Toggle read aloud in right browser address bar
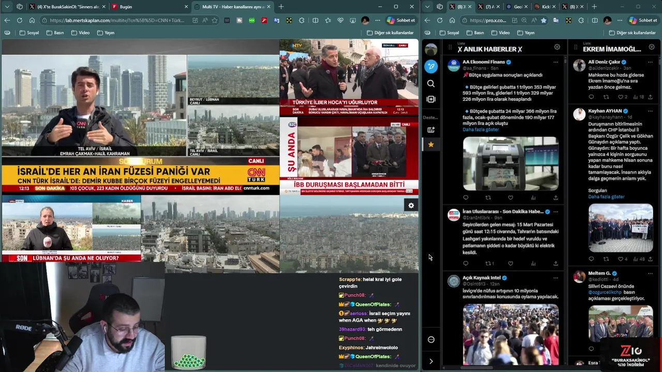662x372 pixels. click(x=534, y=20)
